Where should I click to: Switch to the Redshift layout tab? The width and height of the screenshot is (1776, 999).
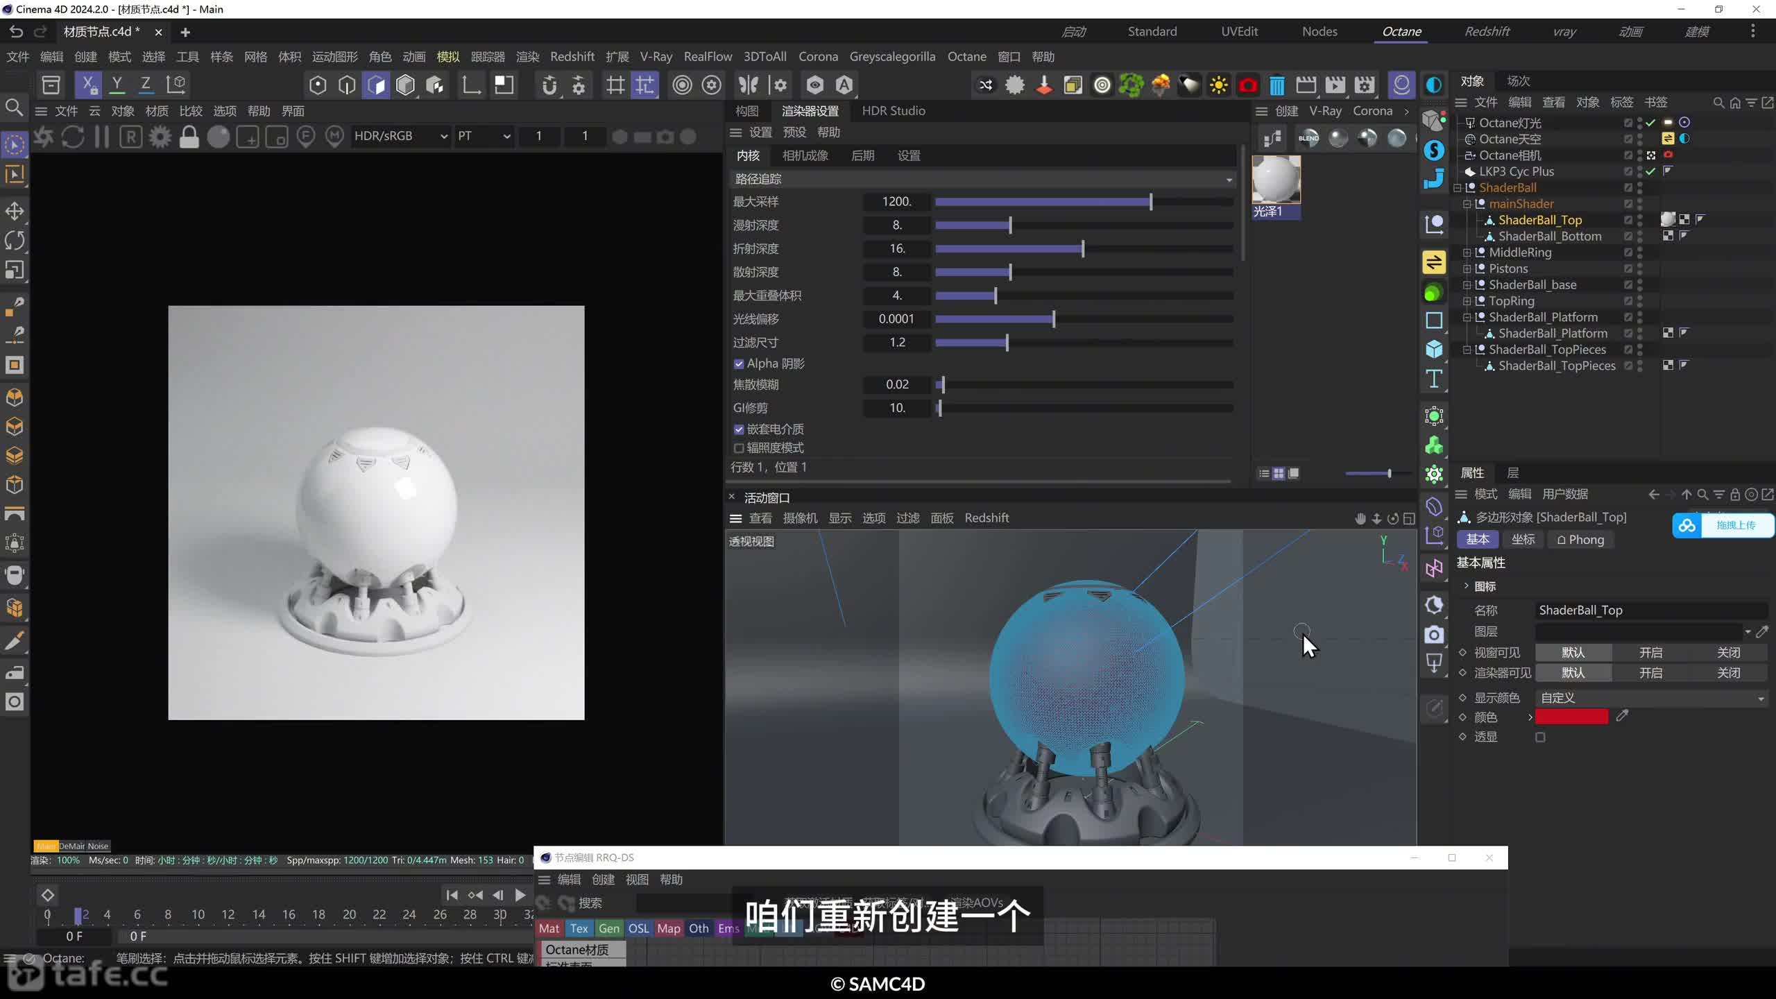coord(1487,32)
